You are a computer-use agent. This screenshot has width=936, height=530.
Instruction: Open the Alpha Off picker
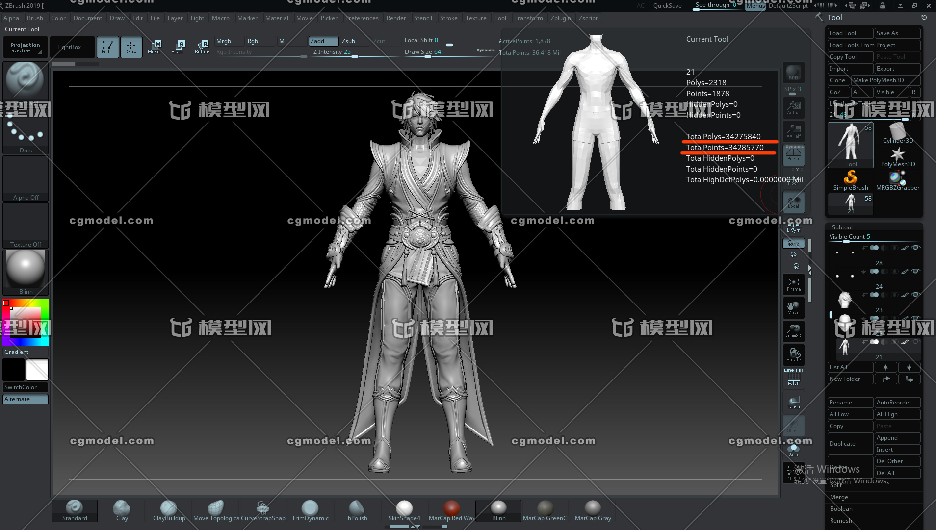click(x=25, y=178)
